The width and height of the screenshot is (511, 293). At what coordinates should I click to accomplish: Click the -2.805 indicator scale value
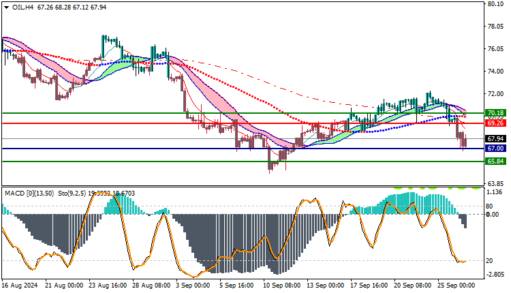tap(495, 275)
